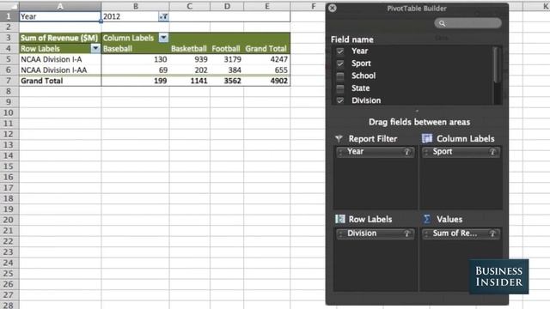Check the School field checkbox

point(340,76)
